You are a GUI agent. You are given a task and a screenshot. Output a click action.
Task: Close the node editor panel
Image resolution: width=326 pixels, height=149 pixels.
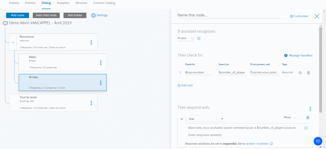point(317,16)
